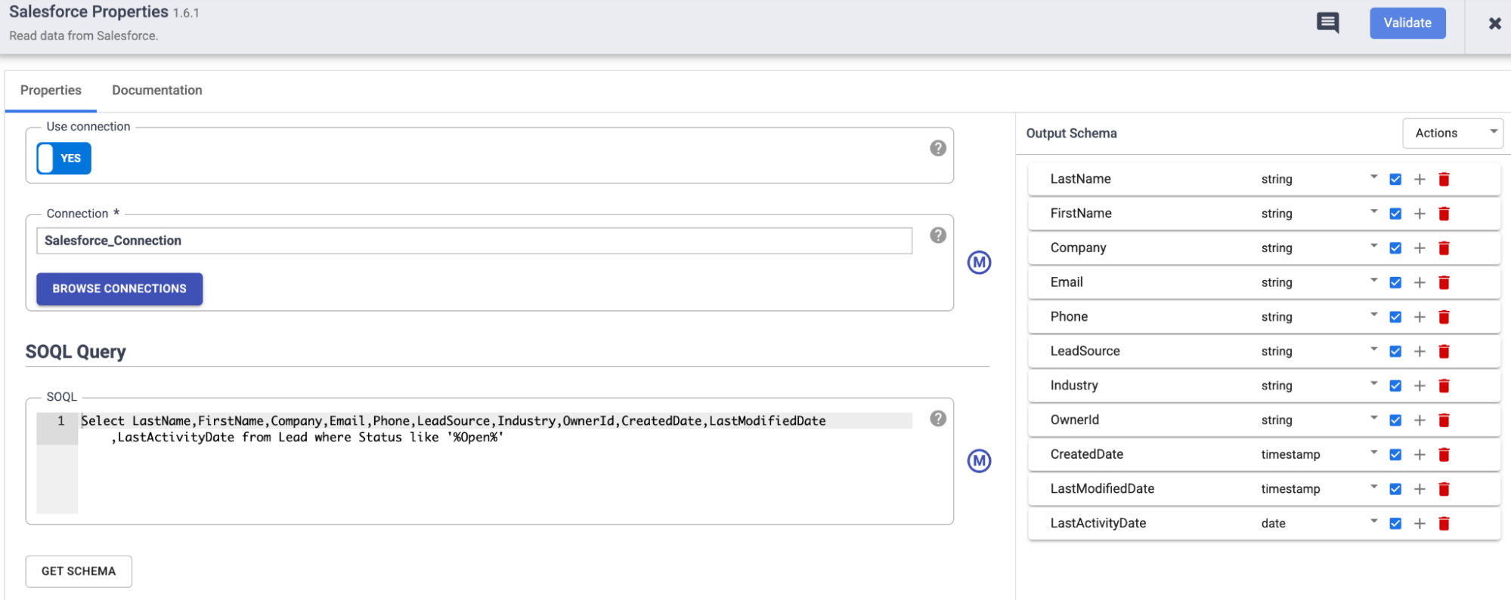Open the Actions dropdown in Output Schema
Viewport: 1511px width, 600px height.
(1452, 133)
